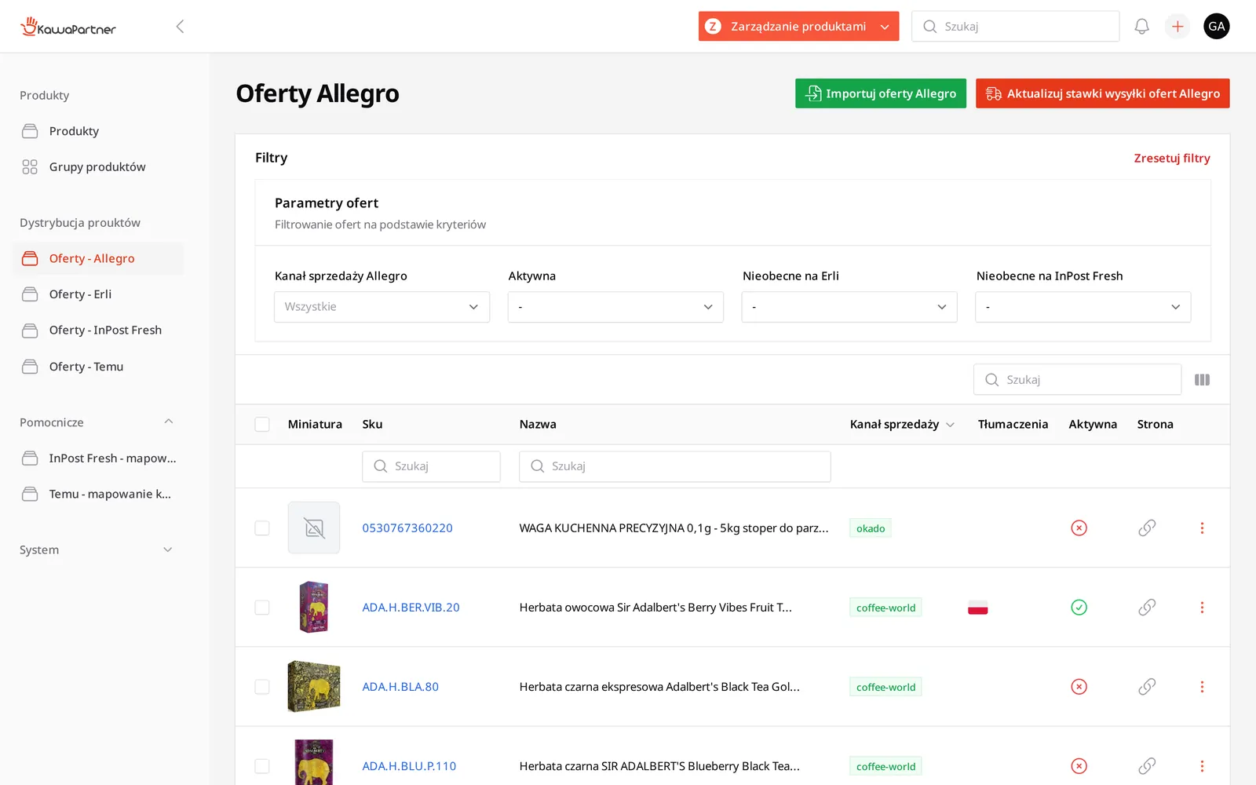
Task: Open GA user avatar menu
Action: click(x=1217, y=27)
